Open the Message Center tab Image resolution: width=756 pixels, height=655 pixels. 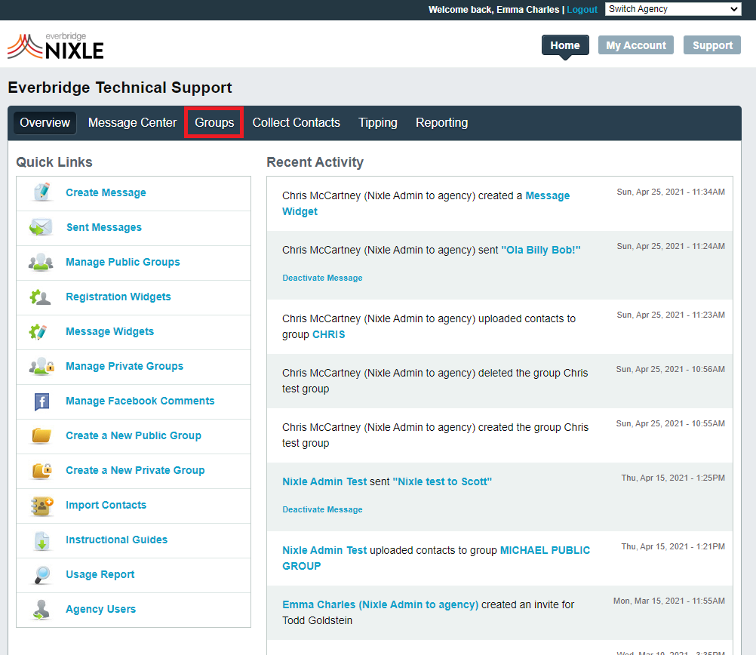pyautogui.click(x=132, y=122)
